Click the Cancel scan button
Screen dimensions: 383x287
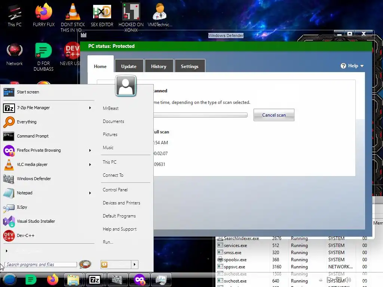point(274,115)
